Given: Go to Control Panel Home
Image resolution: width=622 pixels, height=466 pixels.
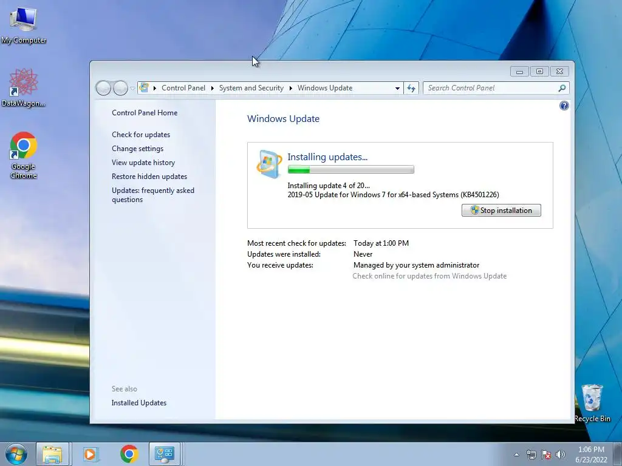Looking at the screenshot, I should tap(145, 112).
